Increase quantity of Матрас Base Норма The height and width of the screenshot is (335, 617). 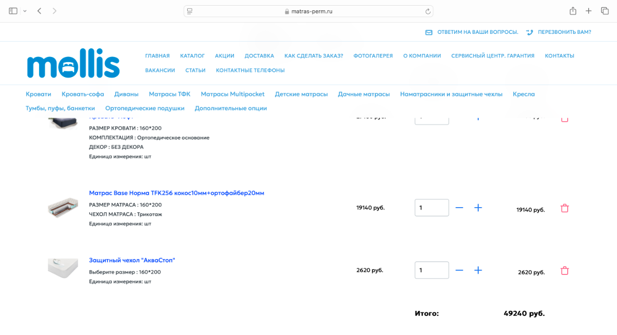tap(478, 208)
